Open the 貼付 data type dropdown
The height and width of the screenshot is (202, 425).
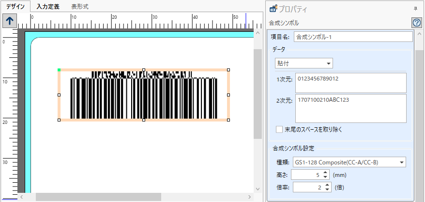304,64
